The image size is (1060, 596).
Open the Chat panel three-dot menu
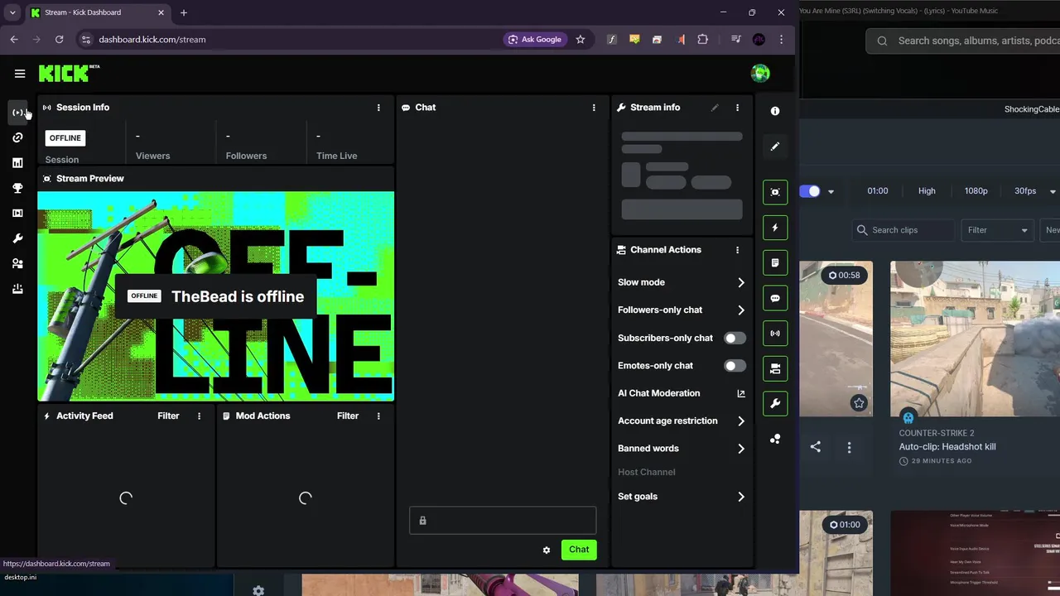click(x=594, y=108)
